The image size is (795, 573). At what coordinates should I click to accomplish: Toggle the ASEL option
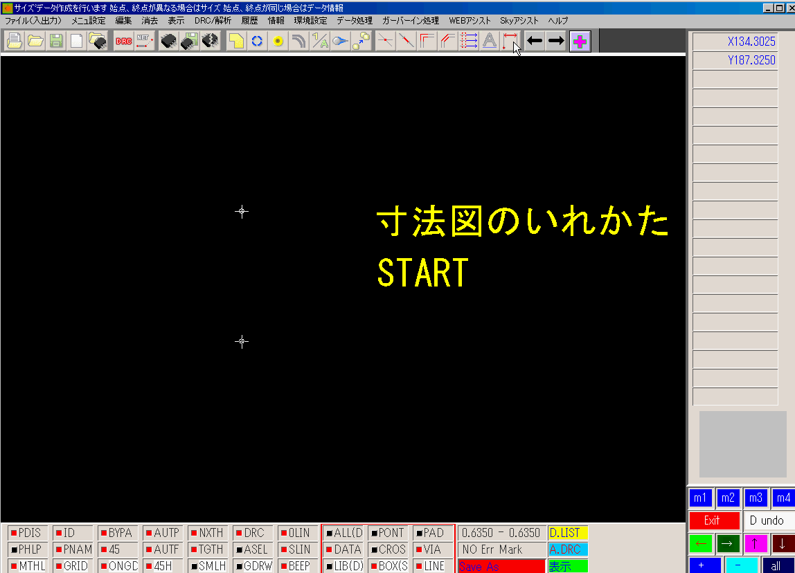253,549
